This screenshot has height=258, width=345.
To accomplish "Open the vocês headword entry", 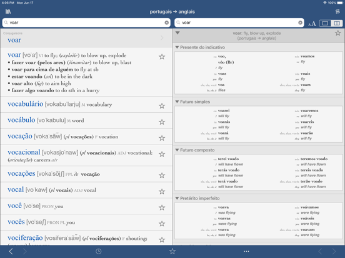I will coord(16,222).
